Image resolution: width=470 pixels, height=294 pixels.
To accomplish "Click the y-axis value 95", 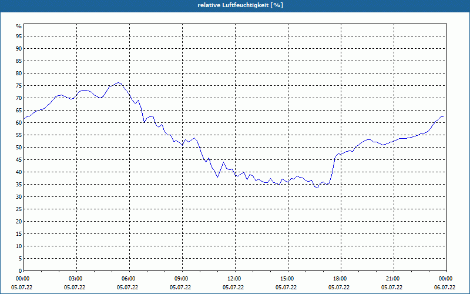I will click(x=19, y=36).
